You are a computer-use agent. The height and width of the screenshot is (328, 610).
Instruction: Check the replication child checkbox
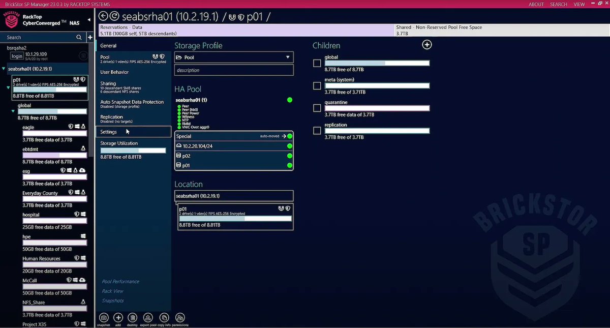pyautogui.click(x=317, y=131)
